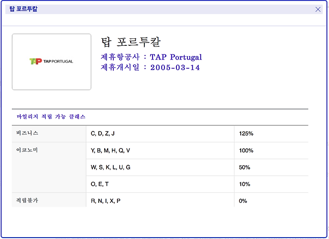The image size is (329, 239).
Task: Click the class codes R, N, I, X, P
Action: (x=106, y=201)
